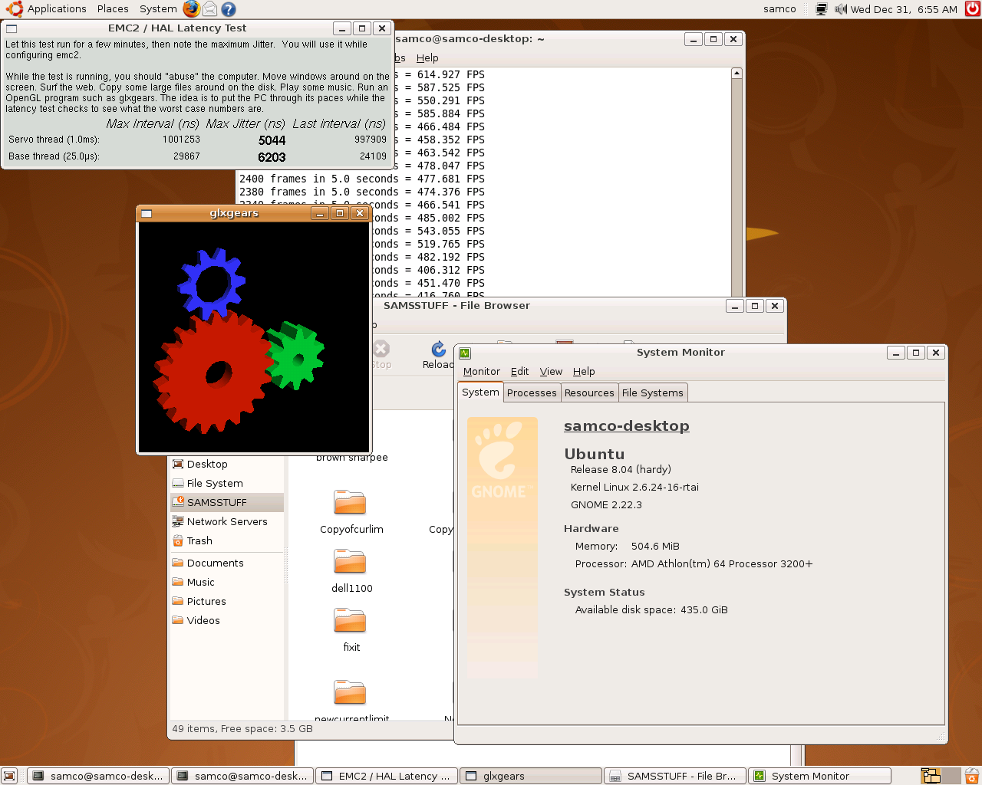Open the Places menu
982x785 pixels.
pyautogui.click(x=113, y=9)
